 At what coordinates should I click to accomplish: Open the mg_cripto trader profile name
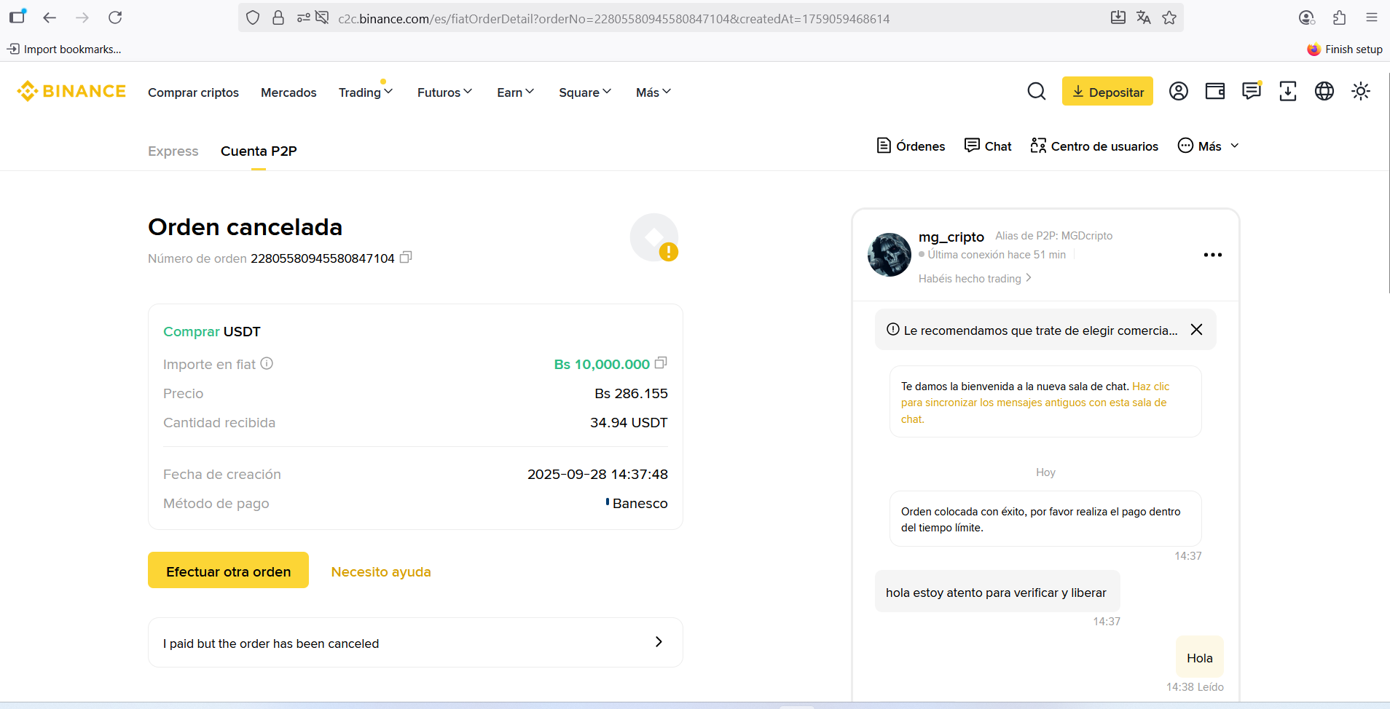(x=951, y=237)
